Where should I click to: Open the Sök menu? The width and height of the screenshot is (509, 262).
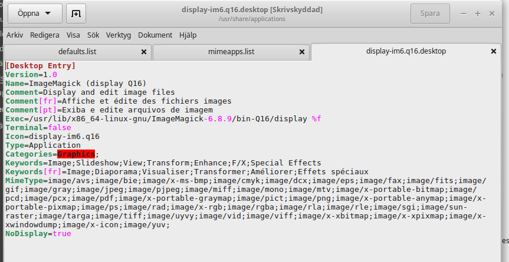click(93, 35)
